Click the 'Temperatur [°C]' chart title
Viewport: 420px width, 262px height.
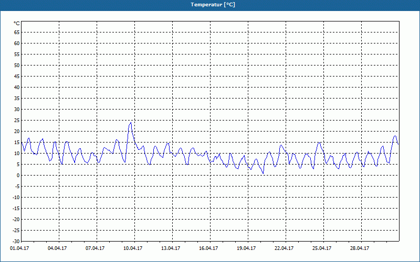coord(213,5)
